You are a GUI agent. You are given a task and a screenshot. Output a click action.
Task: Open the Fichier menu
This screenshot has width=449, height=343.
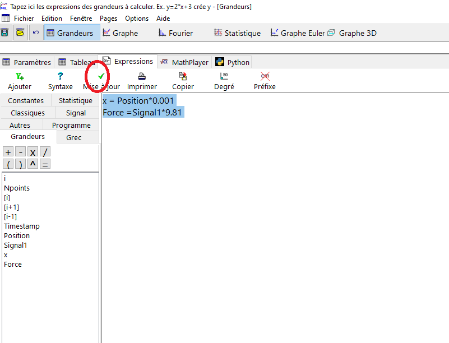click(24, 18)
